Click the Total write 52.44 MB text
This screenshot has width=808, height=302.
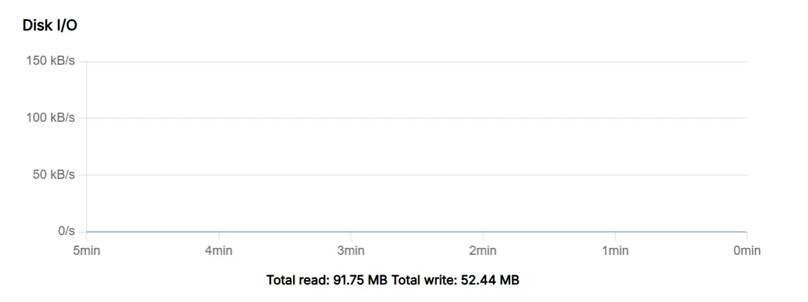tap(455, 280)
